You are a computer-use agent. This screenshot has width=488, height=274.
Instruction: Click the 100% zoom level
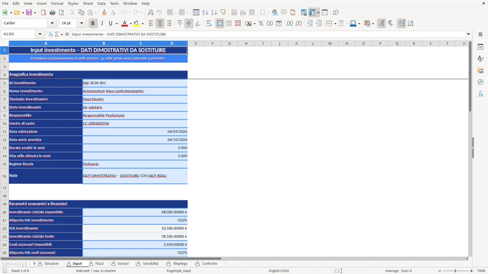481,271
